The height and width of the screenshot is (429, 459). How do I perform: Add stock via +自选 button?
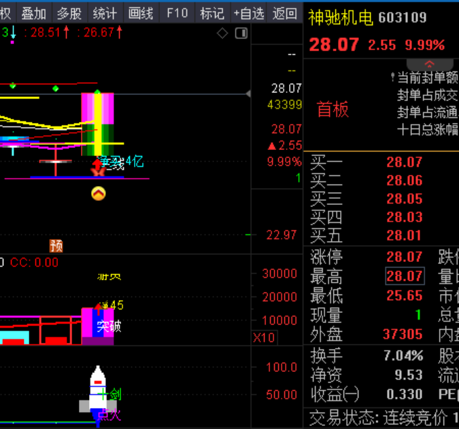(x=249, y=13)
